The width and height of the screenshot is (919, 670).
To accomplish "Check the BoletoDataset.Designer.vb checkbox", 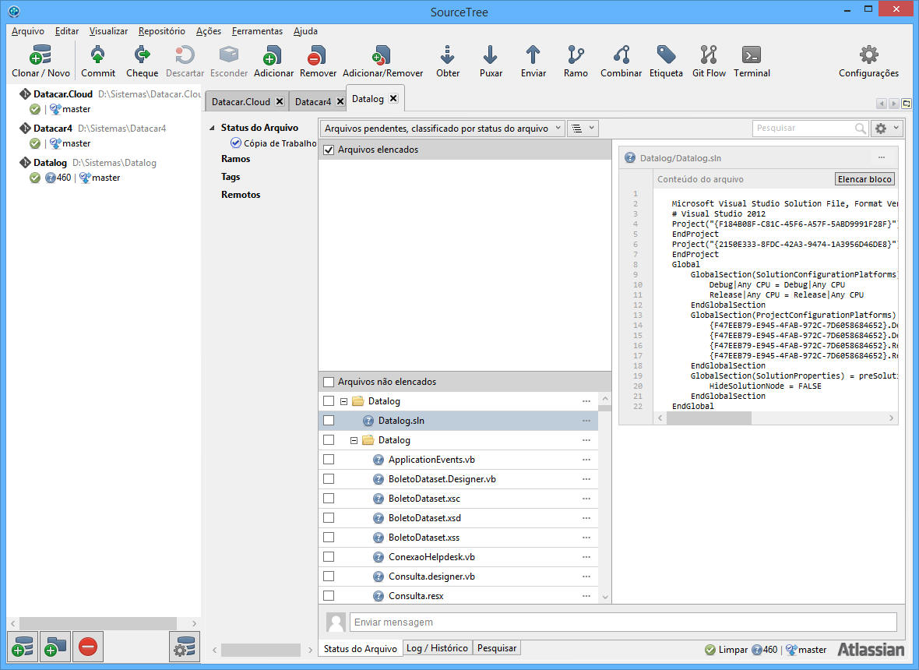I will click(x=329, y=479).
